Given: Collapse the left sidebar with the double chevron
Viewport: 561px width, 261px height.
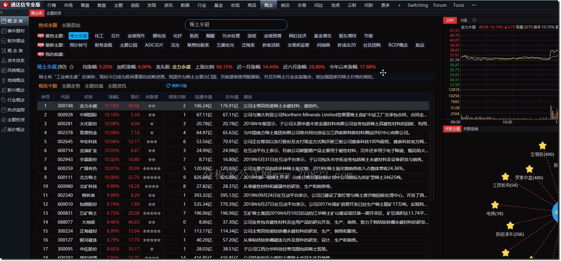Looking at the screenshot, I should [x=2, y=13].
